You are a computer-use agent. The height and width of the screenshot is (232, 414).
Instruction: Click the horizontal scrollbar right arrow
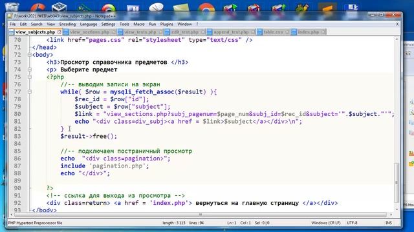[391, 215]
